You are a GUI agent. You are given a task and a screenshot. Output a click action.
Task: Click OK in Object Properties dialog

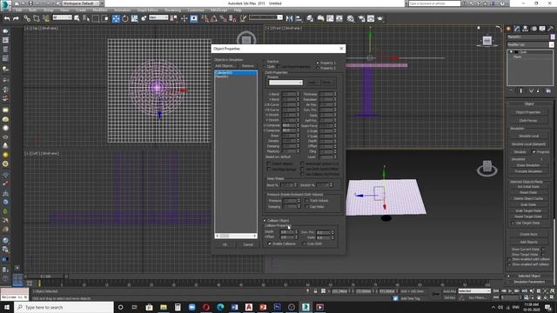pos(225,244)
